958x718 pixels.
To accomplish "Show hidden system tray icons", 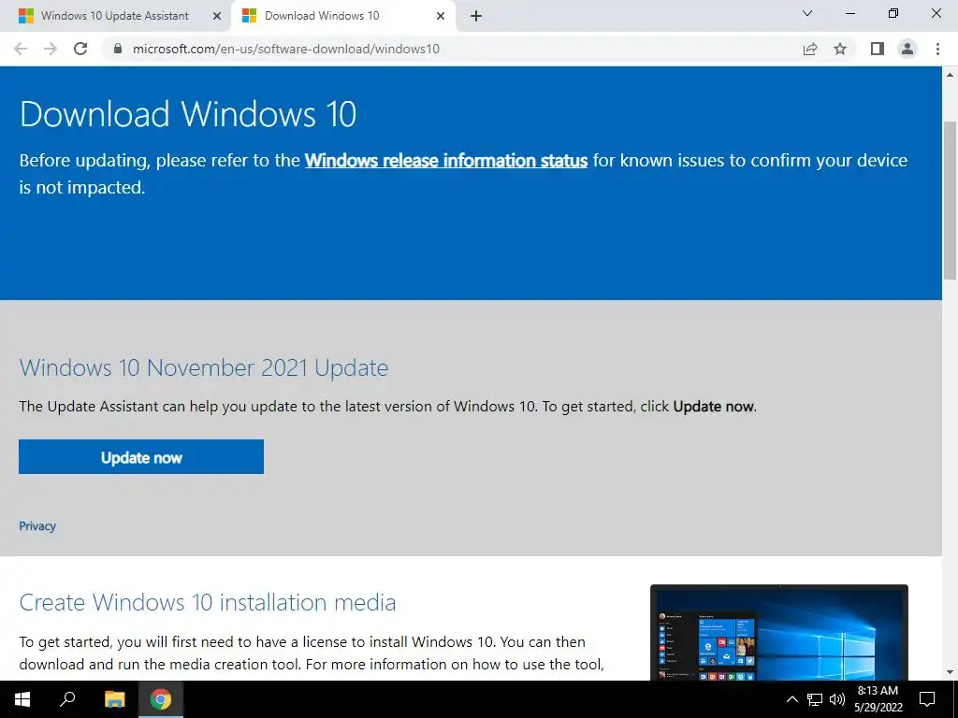I will (x=791, y=699).
